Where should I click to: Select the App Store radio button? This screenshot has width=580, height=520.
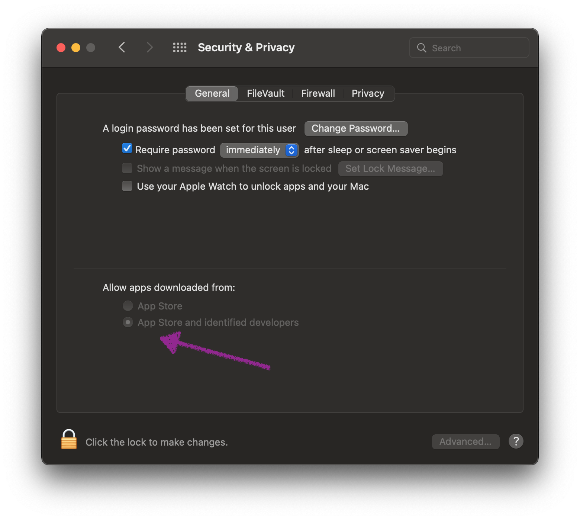[128, 306]
